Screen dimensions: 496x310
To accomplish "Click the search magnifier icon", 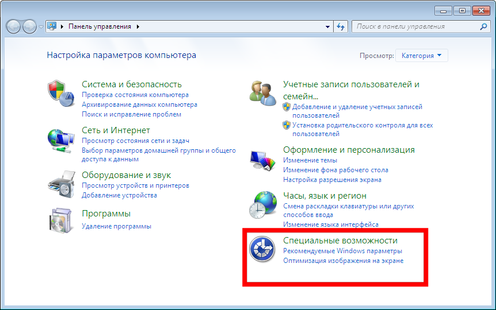I will pyautogui.click(x=483, y=26).
